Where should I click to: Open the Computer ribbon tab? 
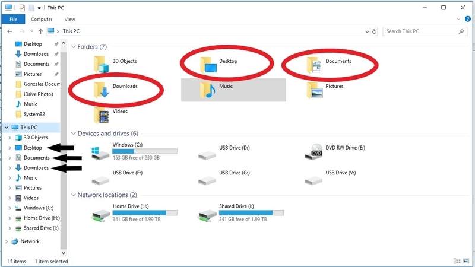42,19
